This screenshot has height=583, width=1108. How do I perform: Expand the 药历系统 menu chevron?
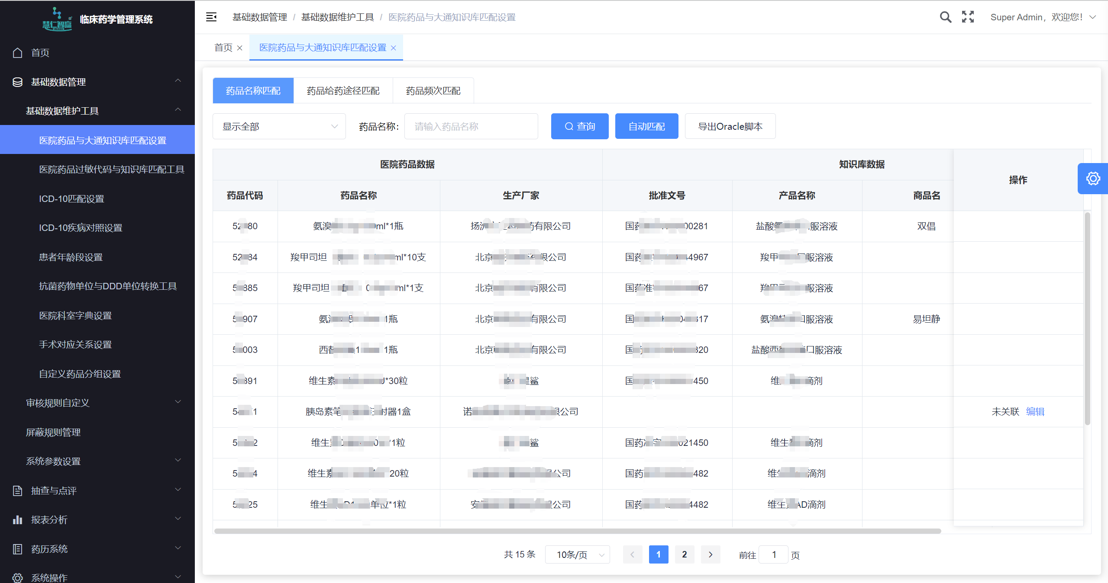coord(178,548)
